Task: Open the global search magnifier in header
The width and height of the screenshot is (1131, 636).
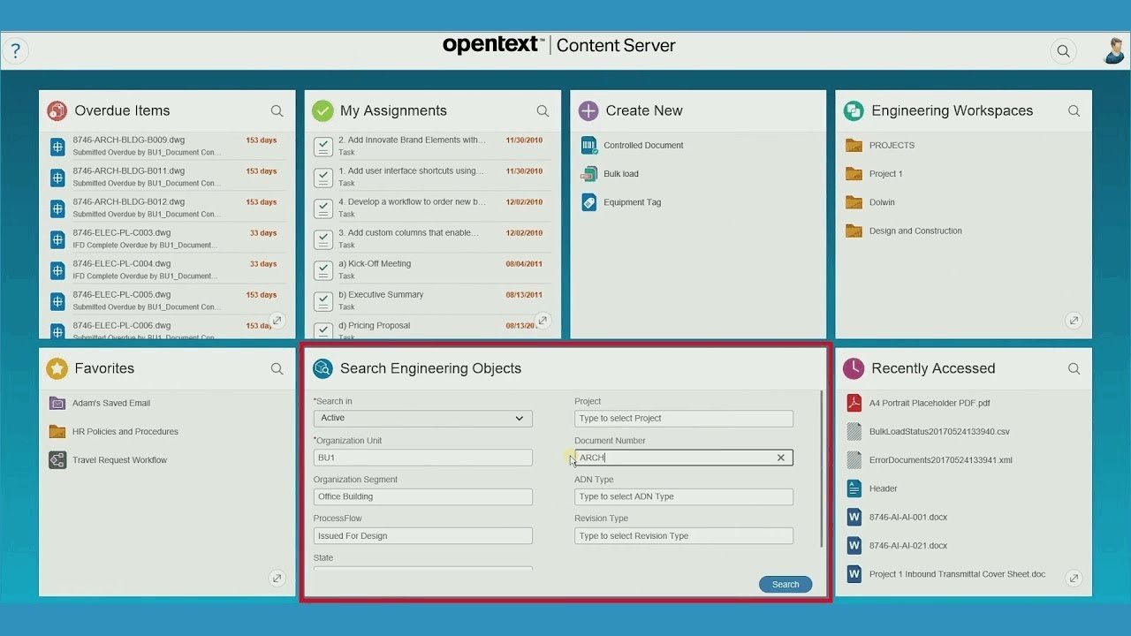Action: pyautogui.click(x=1063, y=51)
